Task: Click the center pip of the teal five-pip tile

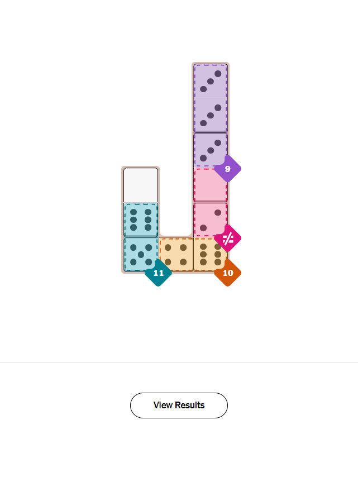Action: [141, 254]
